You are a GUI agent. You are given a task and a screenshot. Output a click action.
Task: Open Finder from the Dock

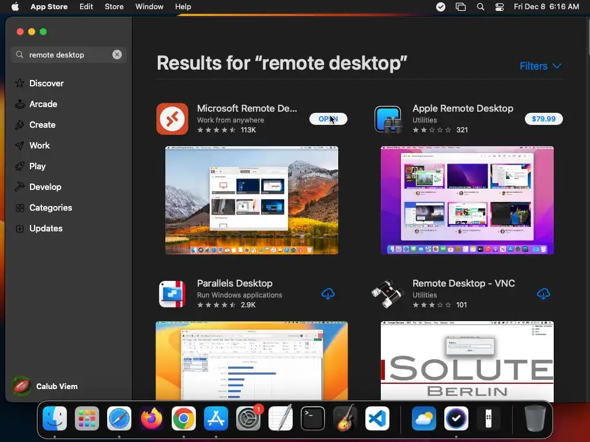55,418
